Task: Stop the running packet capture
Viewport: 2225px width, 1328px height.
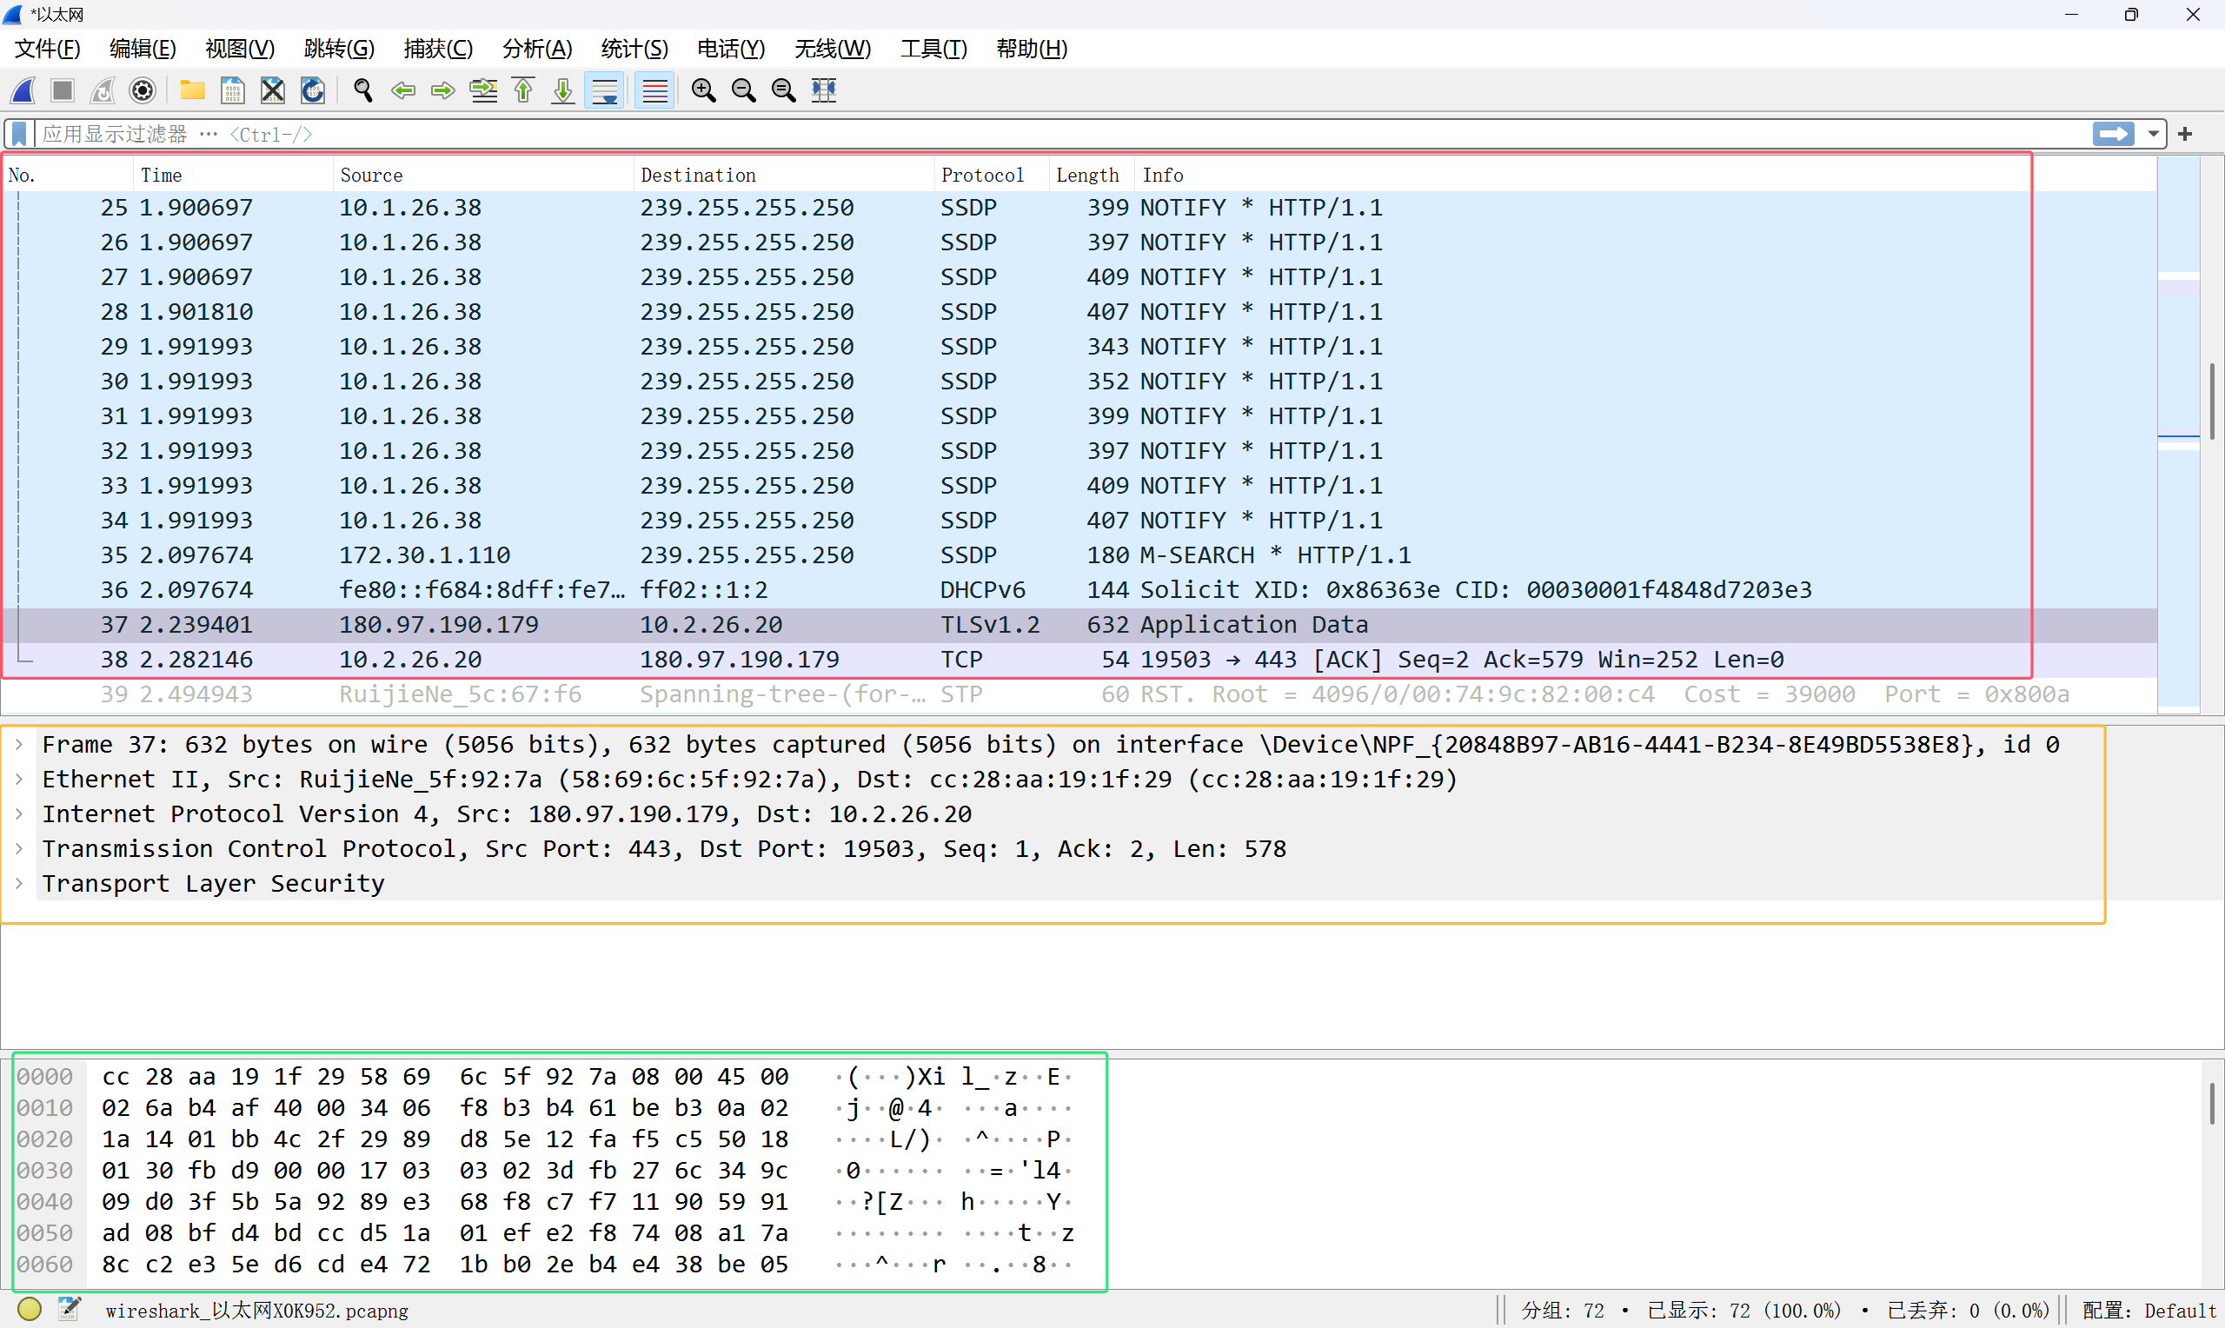Action: pos(63,90)
